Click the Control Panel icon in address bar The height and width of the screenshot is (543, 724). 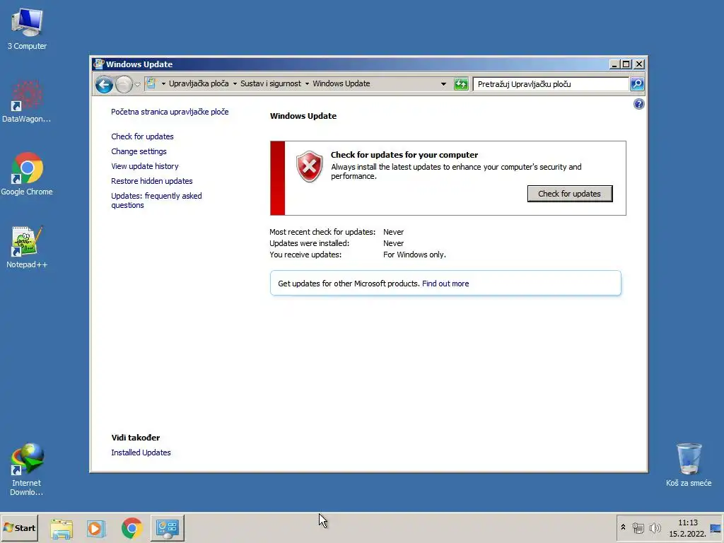click(151, 83)
